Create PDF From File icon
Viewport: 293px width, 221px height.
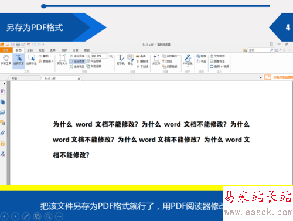[x=156, y=60]
